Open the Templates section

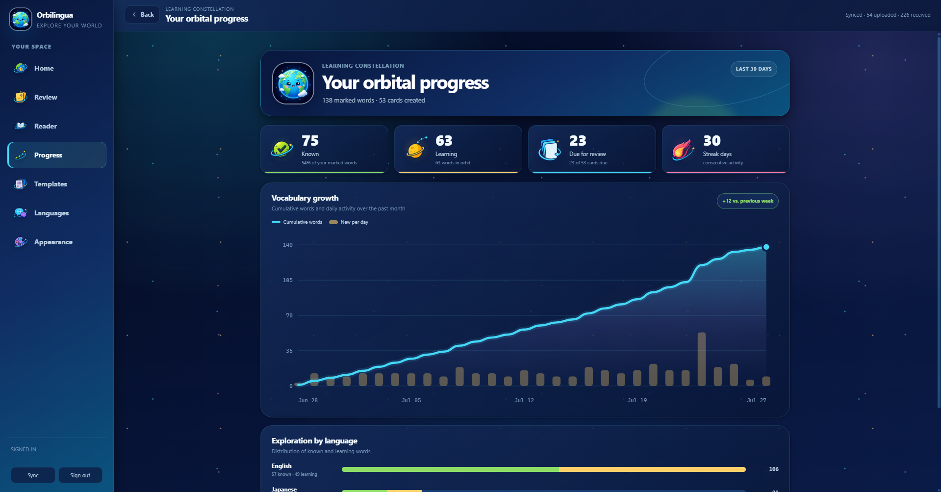point(57,184)
